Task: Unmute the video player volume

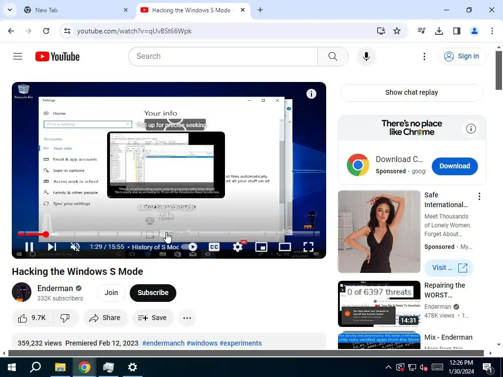Action: point(75,246)
